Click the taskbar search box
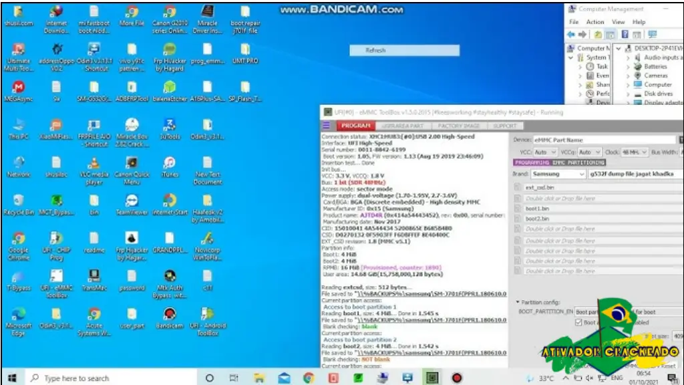The image size is (684, 385). pyautogui.click(x=112, y=378)
